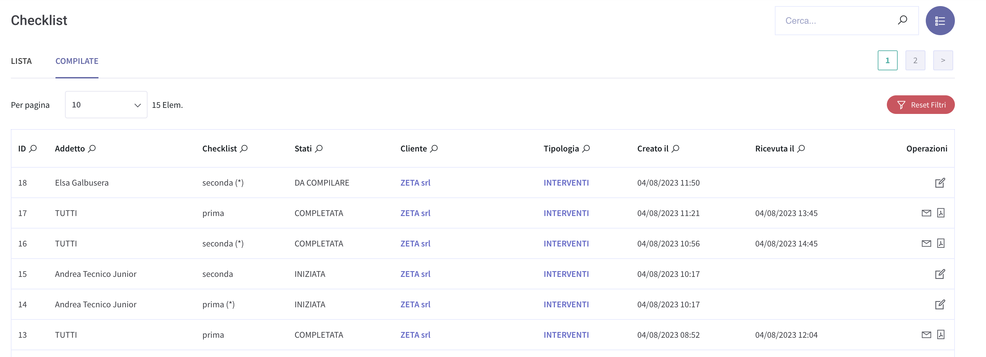The height and width of the screenshot is (357, 986).
Task: Send email for checklist row 17
Action: point(926,213)
